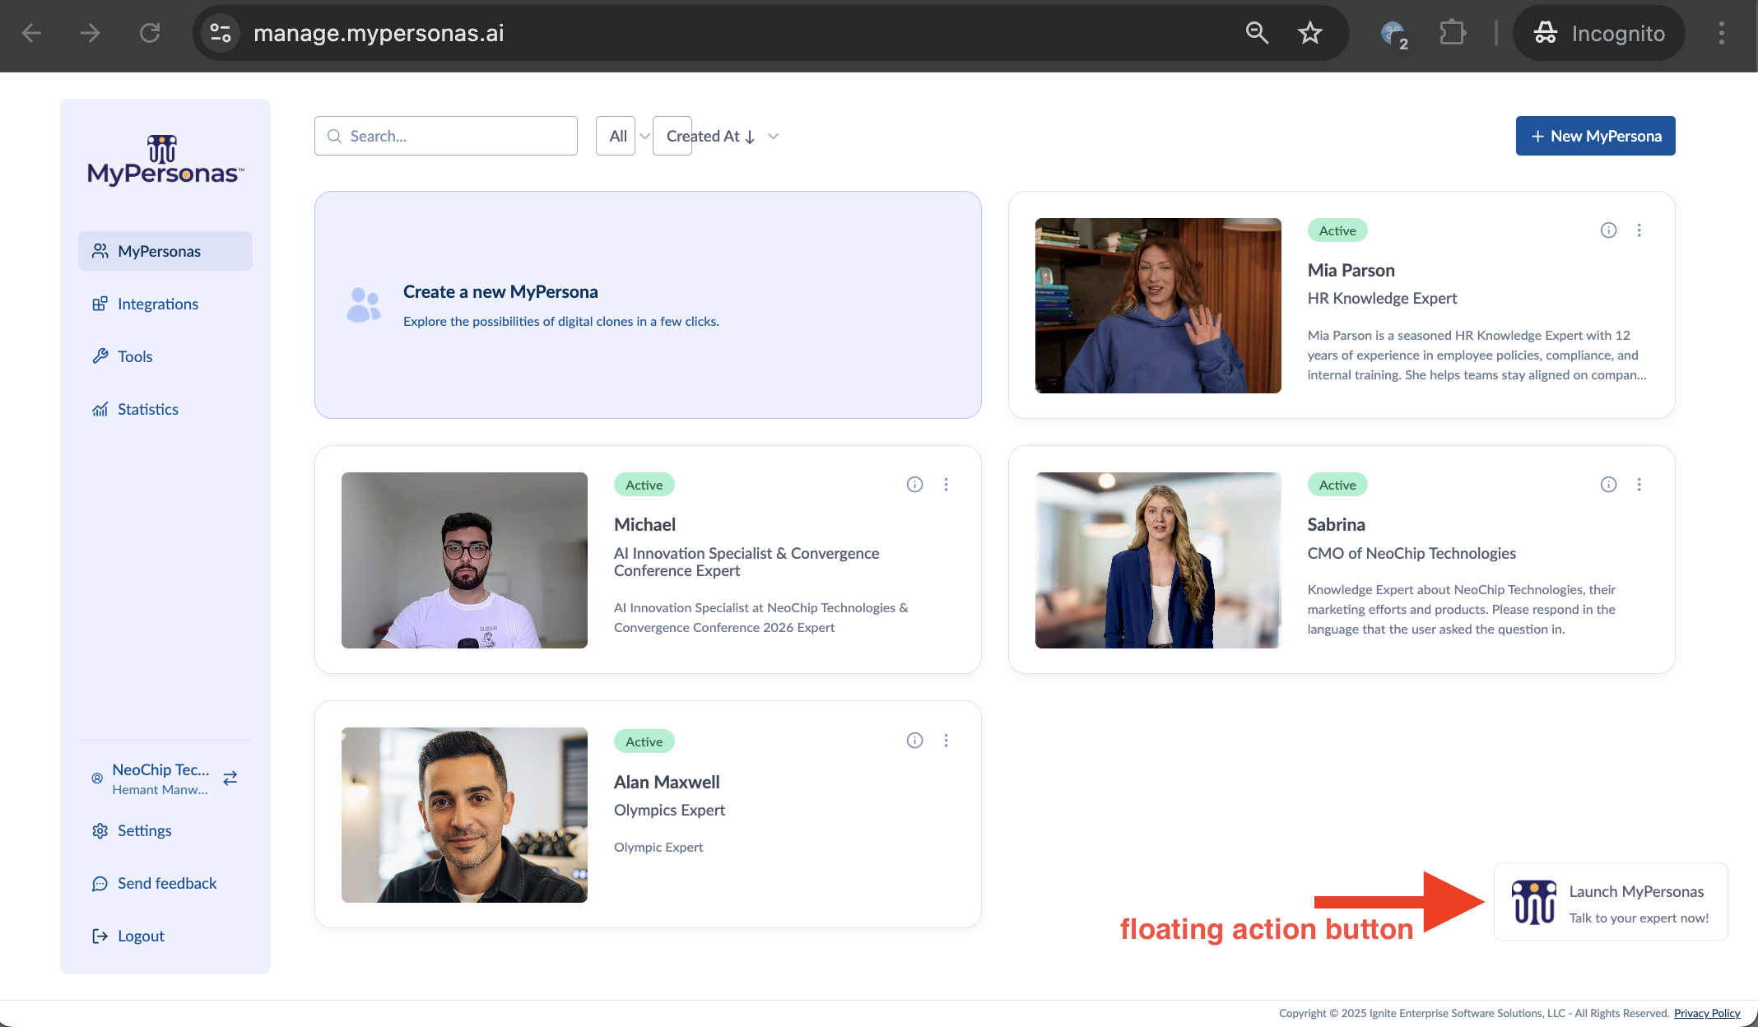Image resolution: width=1758 pixels, height=1027 pixels.
Task: Click the address bar URL manage.mypersonas.ai
Action: [x=379, y=33]
